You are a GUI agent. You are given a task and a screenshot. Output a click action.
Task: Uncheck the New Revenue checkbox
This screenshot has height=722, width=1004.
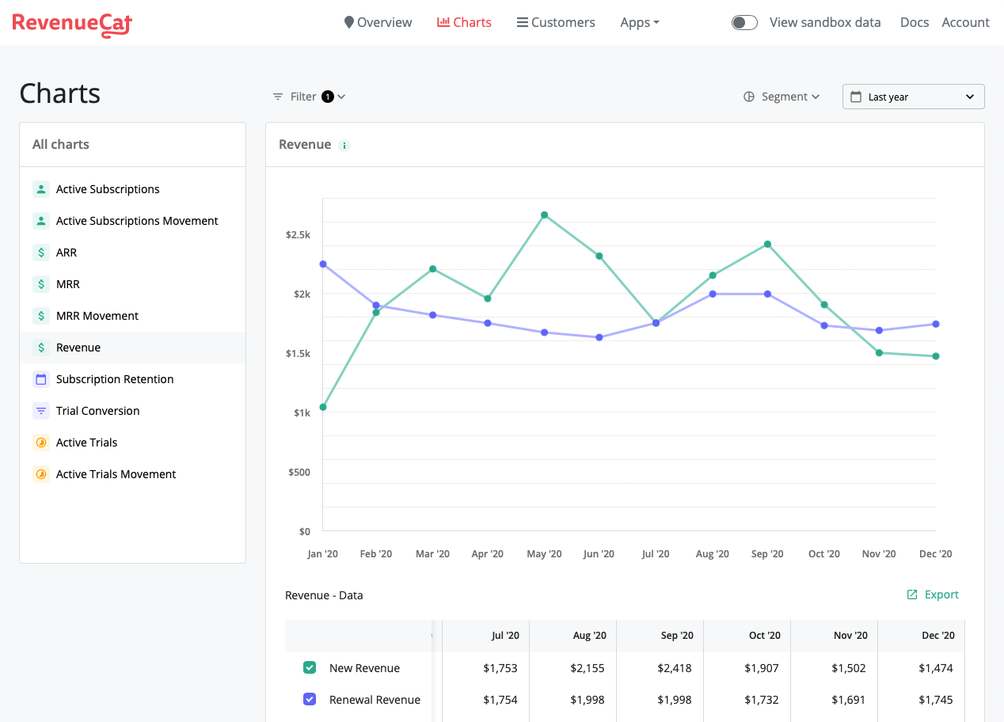pos(310,667)
